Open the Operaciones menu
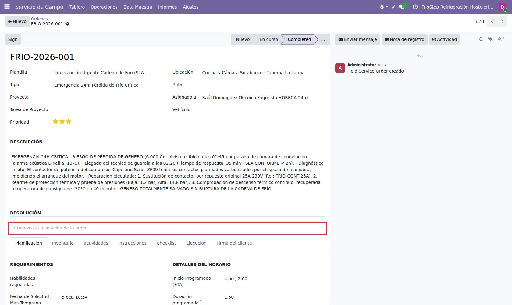 point(104,7)
